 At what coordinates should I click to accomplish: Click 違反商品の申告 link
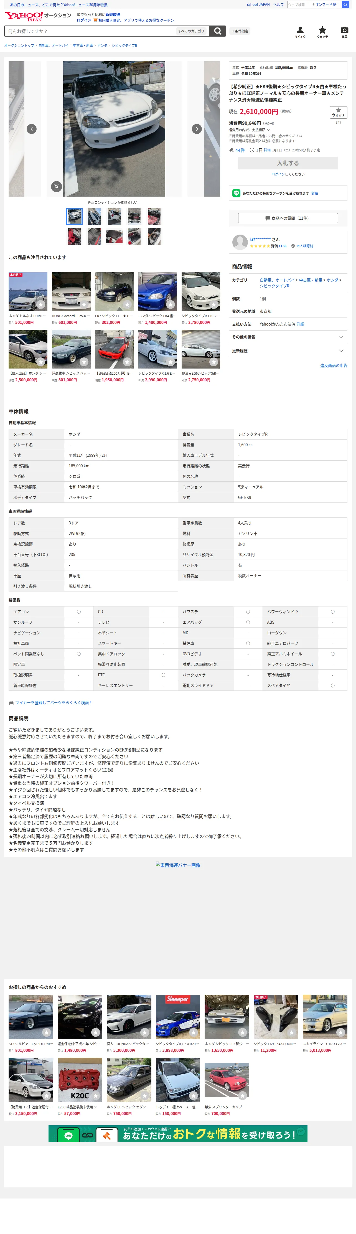pyautogui.click(x=334, y=365)
